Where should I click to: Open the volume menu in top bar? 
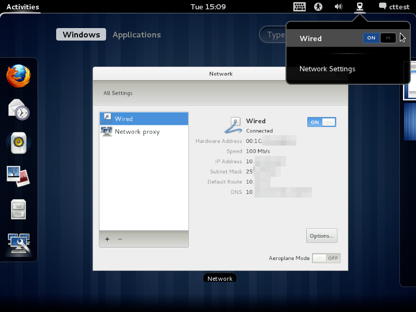(339, 7)
